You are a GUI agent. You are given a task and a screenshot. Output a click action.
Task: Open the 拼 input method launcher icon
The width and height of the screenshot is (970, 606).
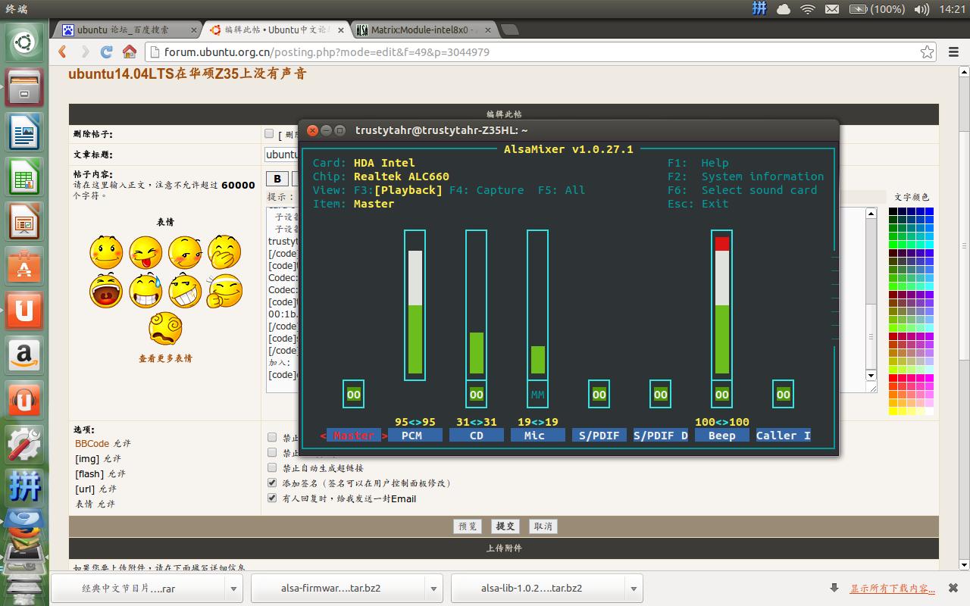coord(24,487)
